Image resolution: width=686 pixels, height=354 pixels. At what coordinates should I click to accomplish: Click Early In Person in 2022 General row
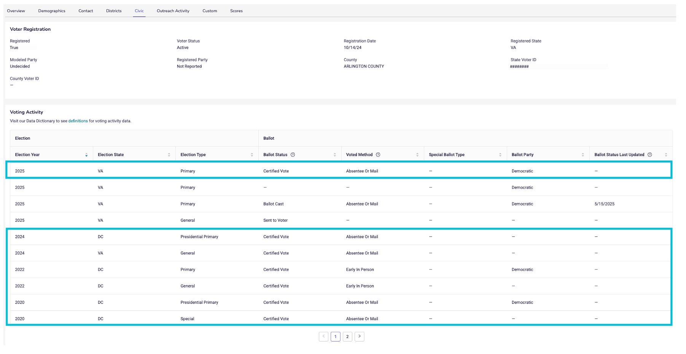[x=360, y=286]
